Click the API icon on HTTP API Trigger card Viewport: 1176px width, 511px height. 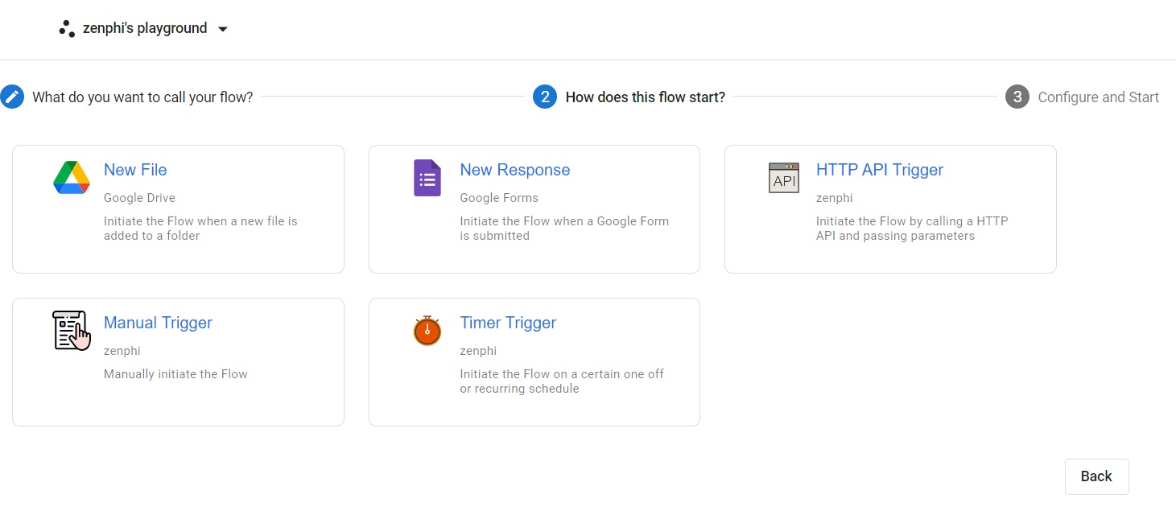(784, 178)
